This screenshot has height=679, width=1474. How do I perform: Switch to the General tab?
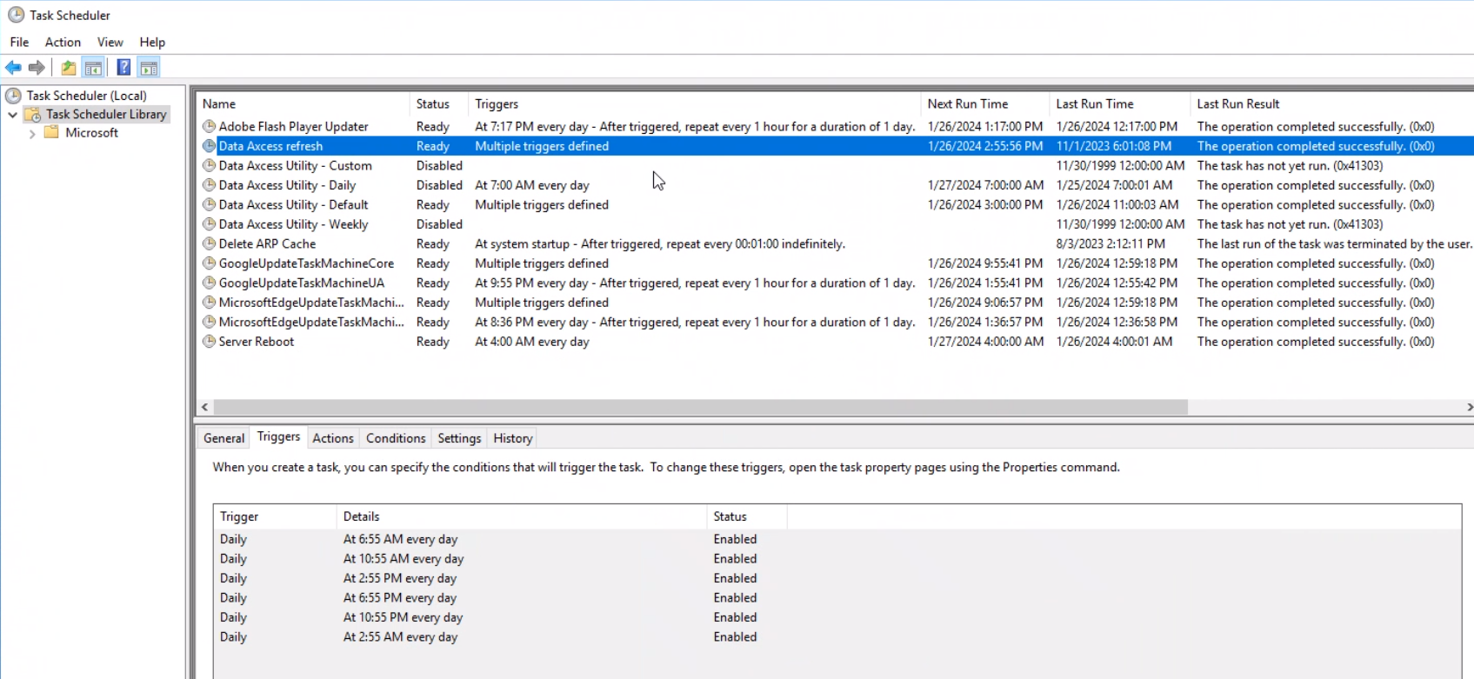(x=223, y=438)
